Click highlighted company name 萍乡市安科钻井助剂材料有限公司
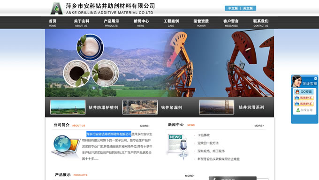The height and width of the screenshot is (180, 319). click(x=109, y=134)
